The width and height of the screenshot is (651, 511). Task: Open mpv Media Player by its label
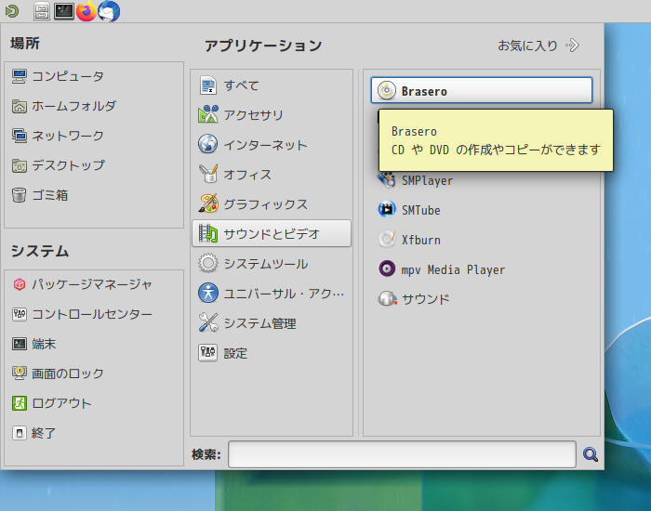tap(453, 270)
